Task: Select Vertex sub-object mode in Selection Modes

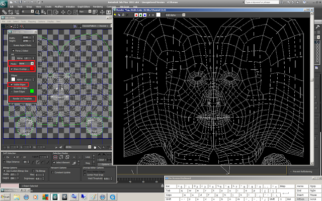Action: [55, 157]
